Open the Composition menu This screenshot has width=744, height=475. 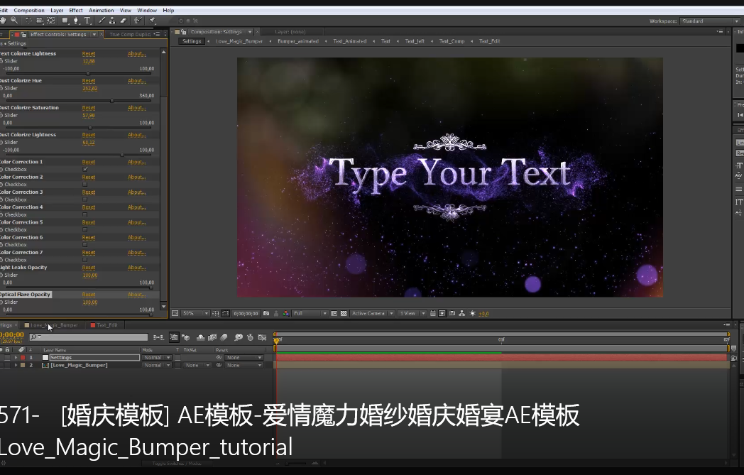click(x=29, y=10)
